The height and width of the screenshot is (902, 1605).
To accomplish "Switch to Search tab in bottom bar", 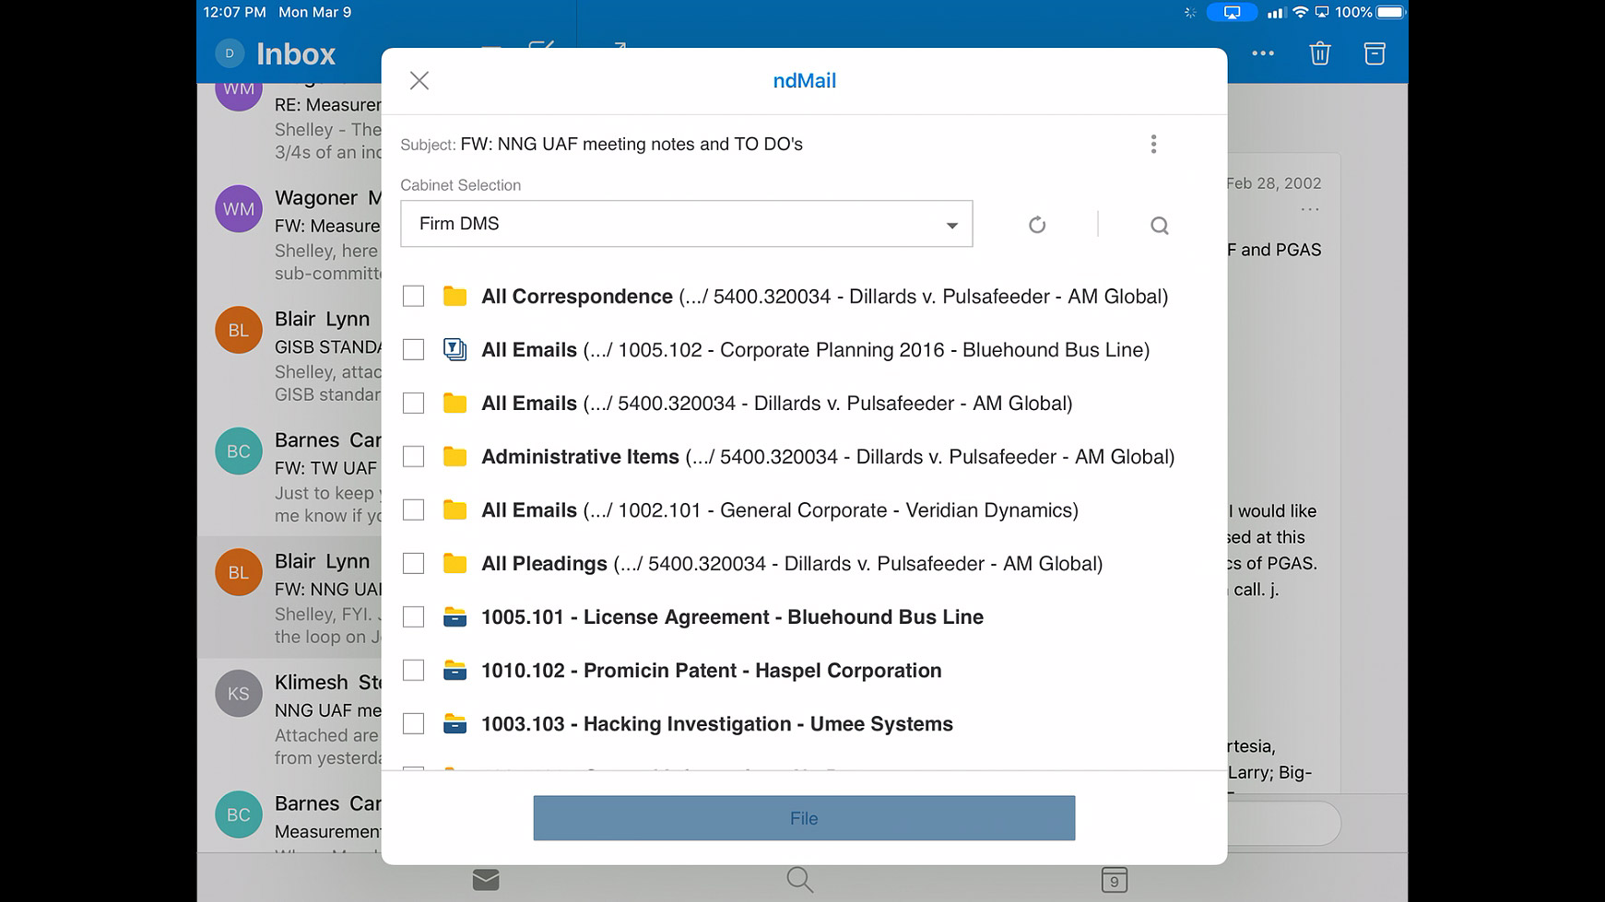I will click(x=800, y=880).
